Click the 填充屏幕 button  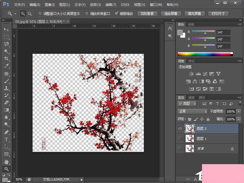(x=194, y=14)
